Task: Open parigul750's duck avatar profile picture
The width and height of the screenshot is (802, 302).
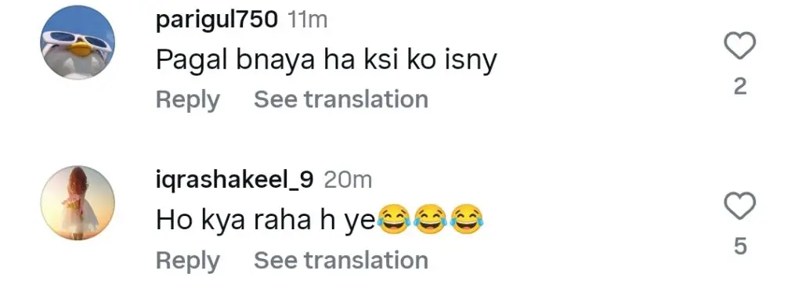Action: tap(78, 42)
